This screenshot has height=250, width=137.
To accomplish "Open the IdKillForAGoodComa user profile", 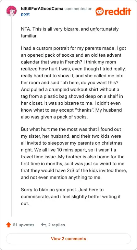I will [42, 9].
